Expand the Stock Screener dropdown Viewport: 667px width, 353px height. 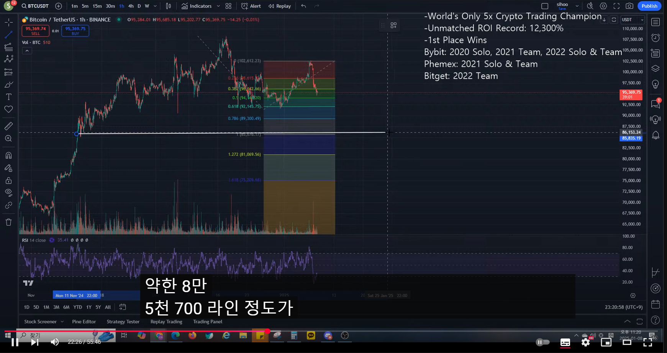(62, 322)
